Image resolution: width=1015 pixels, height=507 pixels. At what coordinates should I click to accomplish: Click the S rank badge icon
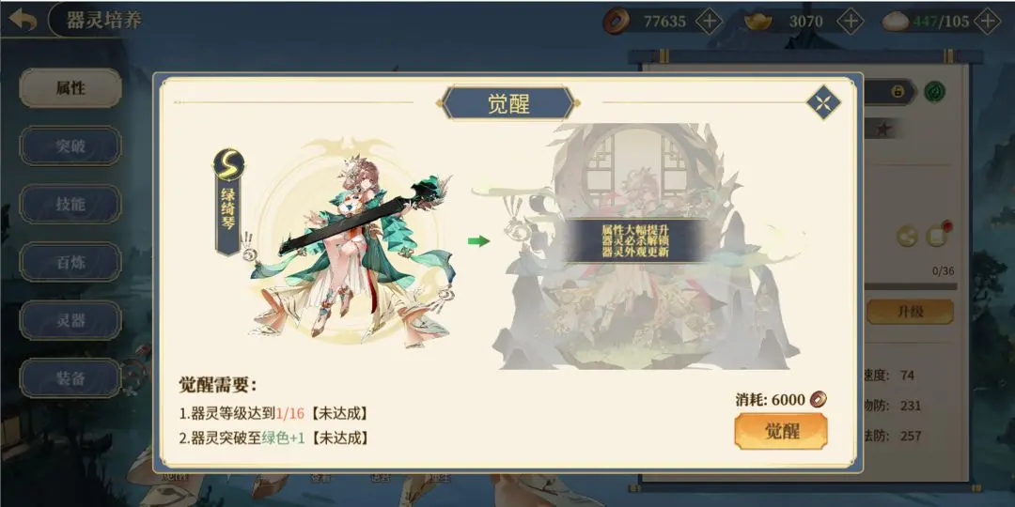[x=228, y=165]
